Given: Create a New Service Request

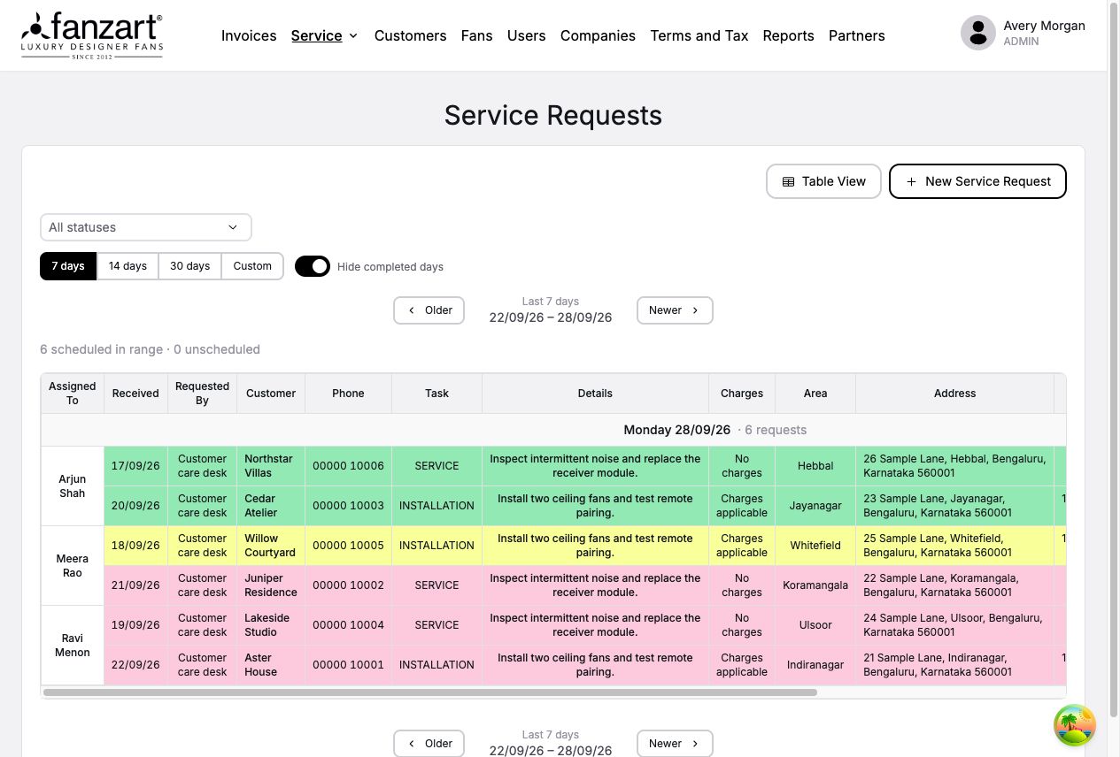Looking at the screenshot, I should pyautogui.click(x=977, y=181).
